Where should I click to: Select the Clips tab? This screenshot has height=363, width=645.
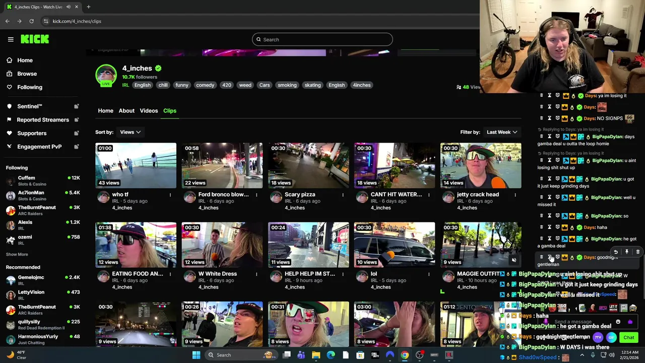(x=170, y=110)
